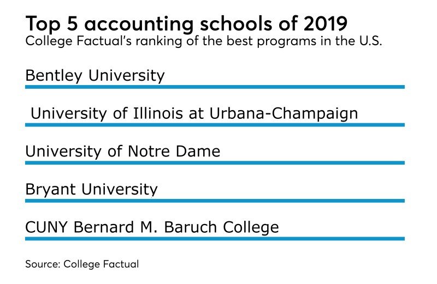437x284 pixels.
Task: Click the blue bar under Bryant University
Action: point(215,201)
